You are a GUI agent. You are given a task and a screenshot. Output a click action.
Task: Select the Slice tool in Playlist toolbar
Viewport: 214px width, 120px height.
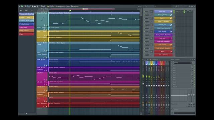(37, 6)
